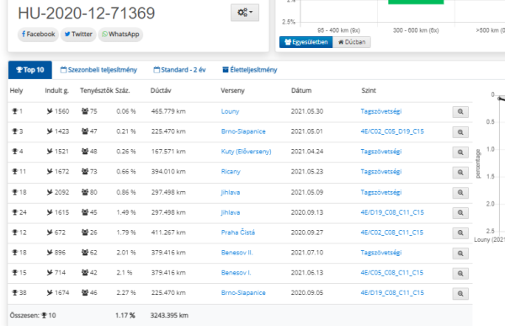This screenshot has width=505, height=326.
Task: Open the Szezonbeli teljesítmény tab
Action: pyautogui.click(x=98, y=70)
